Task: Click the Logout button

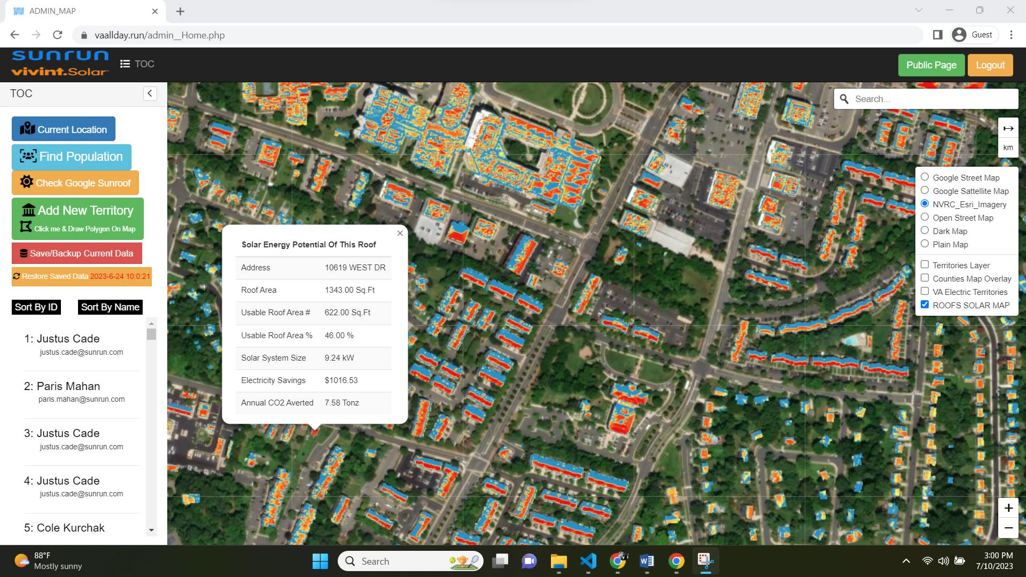Action: [990, 65]
